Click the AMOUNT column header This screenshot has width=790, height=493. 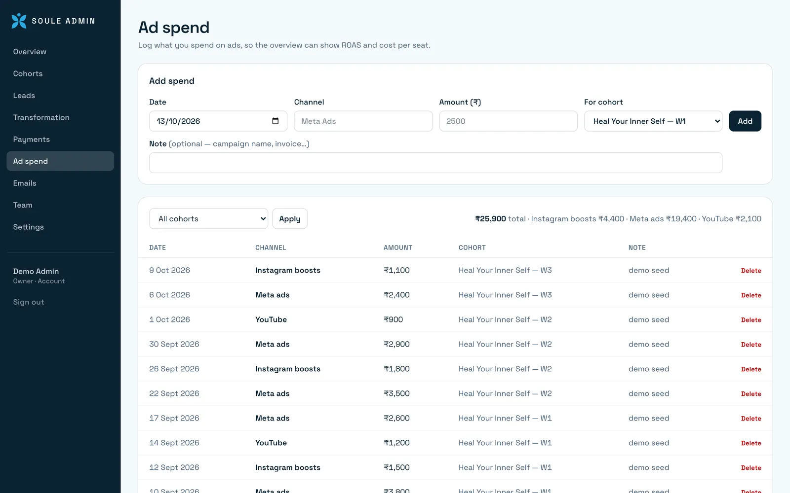(x=398, y=248)
